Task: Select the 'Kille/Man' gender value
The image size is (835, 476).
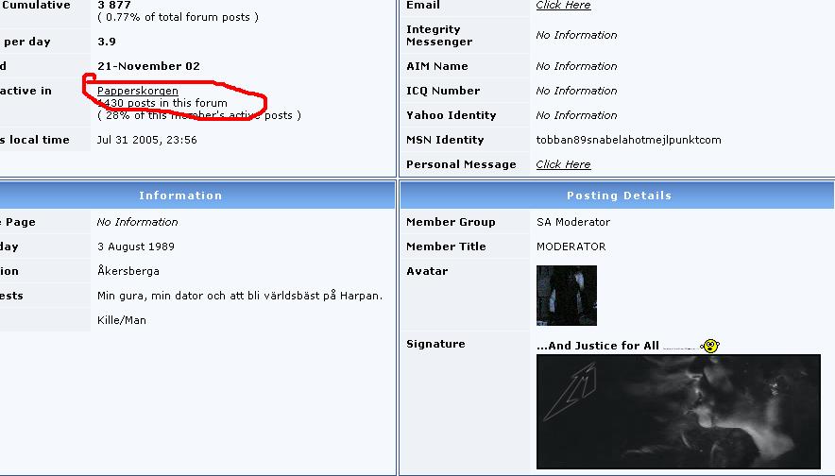Action: [x=122, y=320]
